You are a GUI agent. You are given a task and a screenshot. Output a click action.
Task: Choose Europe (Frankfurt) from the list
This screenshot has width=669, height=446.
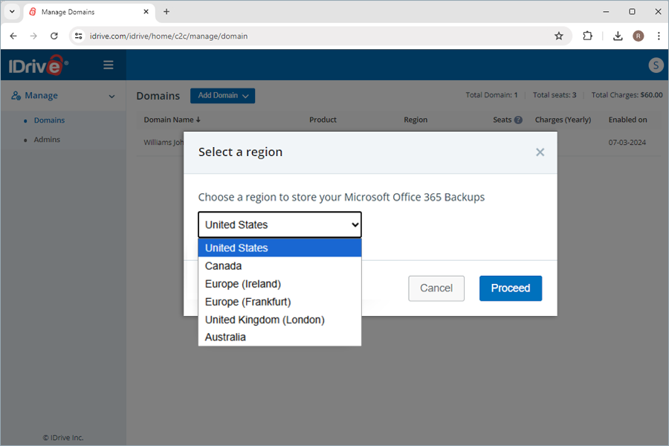pos(248,302)
